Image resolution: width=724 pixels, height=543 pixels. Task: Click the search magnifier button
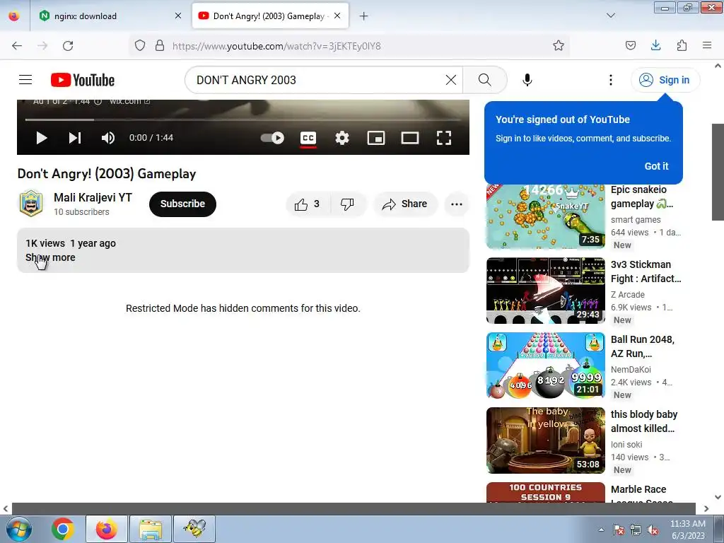pyautogui.click(x=485, y=80)
